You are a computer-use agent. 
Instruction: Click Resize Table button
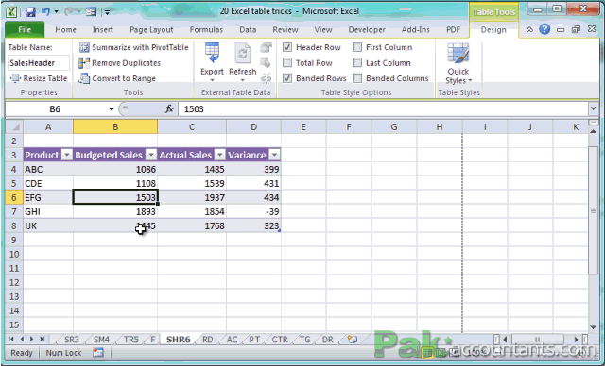pos(39,78)
